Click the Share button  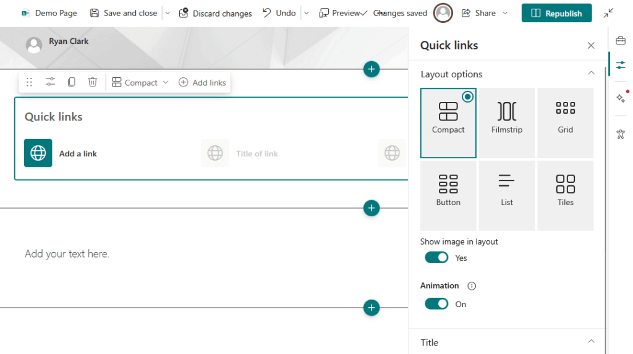(478, 14)
